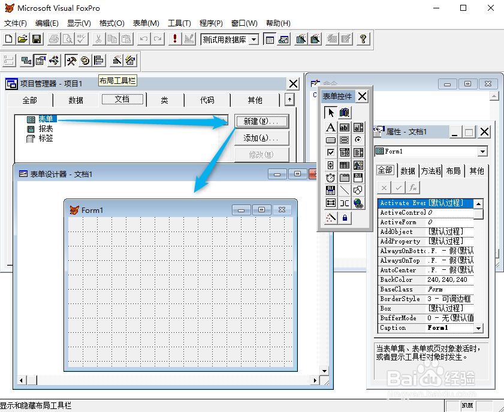Switch to the 布局 tab in the Properties window
The image size is (504, 412).
(x=453, y=170)
